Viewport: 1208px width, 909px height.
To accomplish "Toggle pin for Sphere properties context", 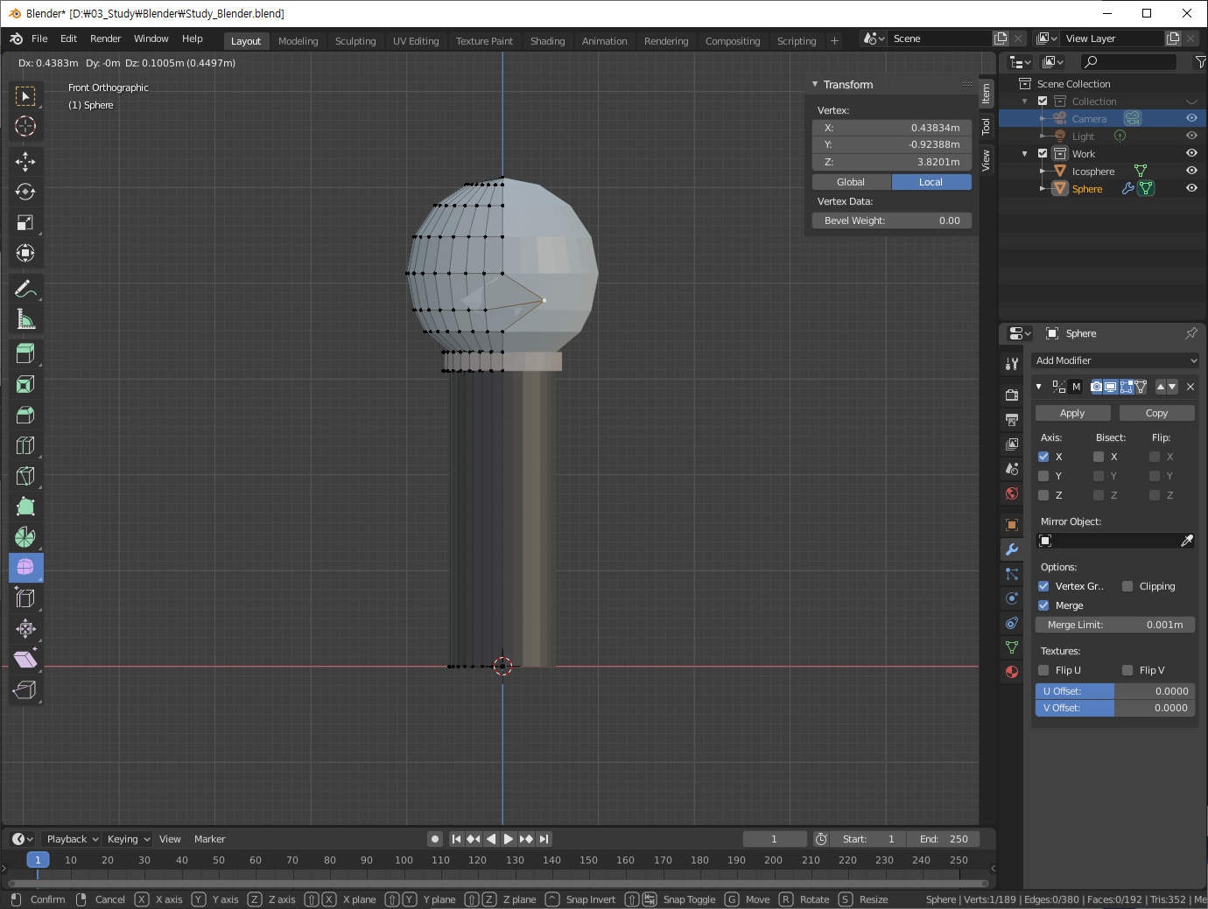I will coord(1190,333).
